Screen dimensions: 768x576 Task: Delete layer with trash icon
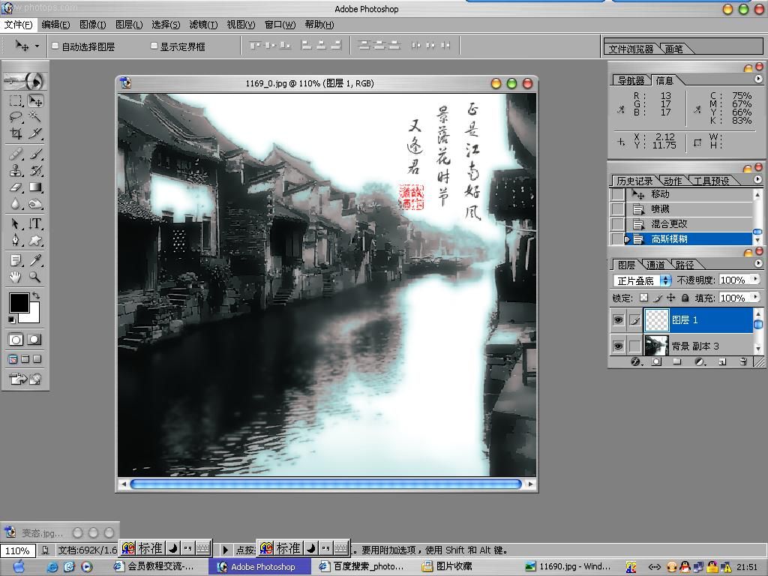(743, 362)
